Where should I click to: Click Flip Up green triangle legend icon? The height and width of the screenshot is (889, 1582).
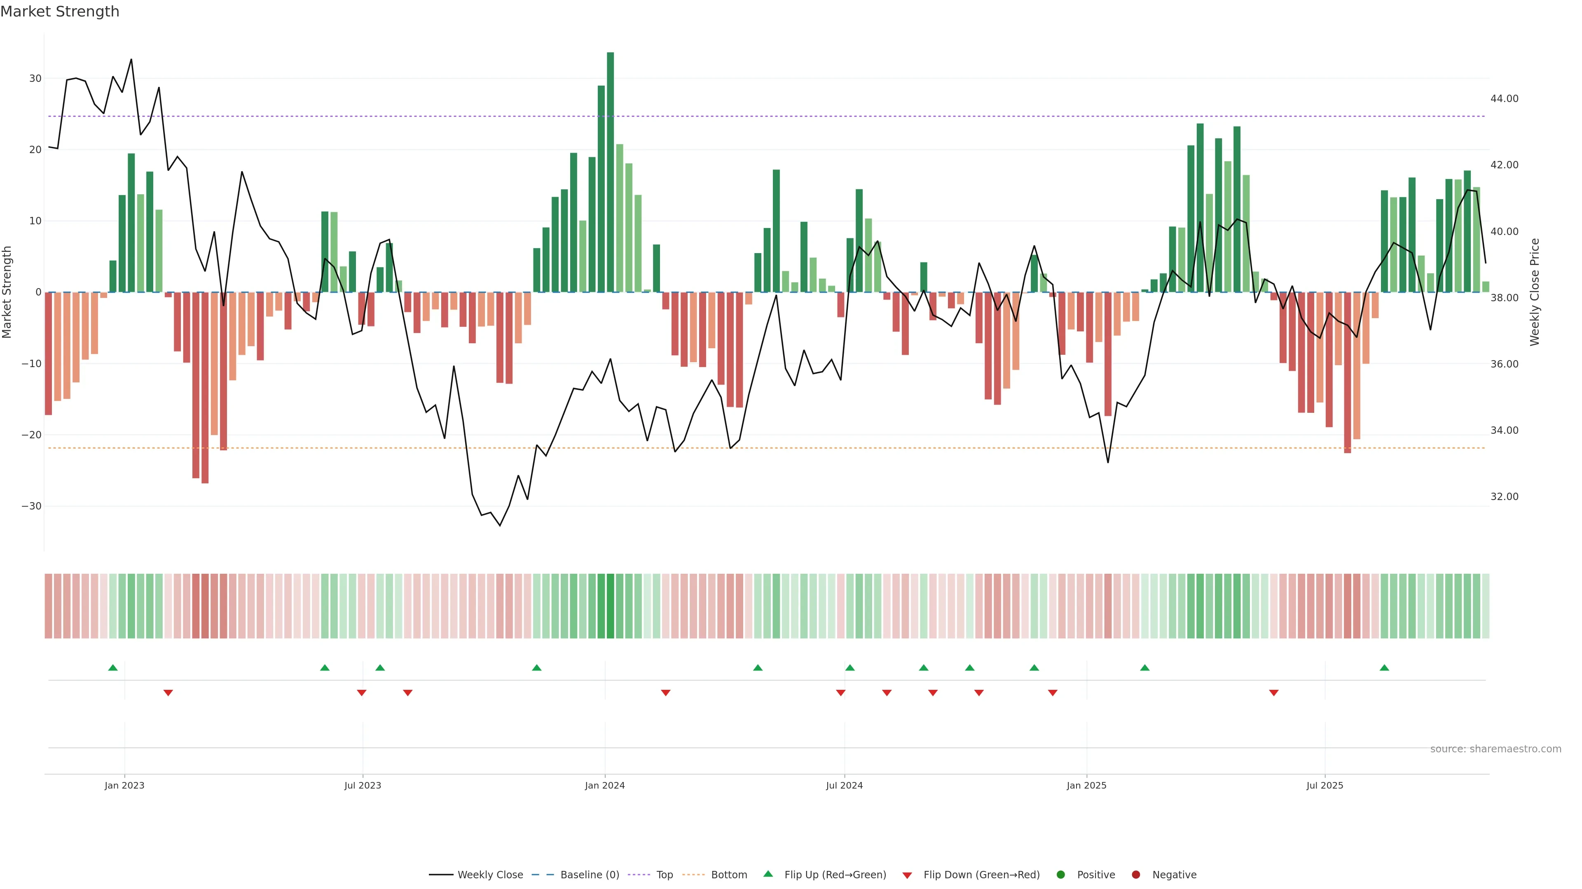click(x=768, y=874)
